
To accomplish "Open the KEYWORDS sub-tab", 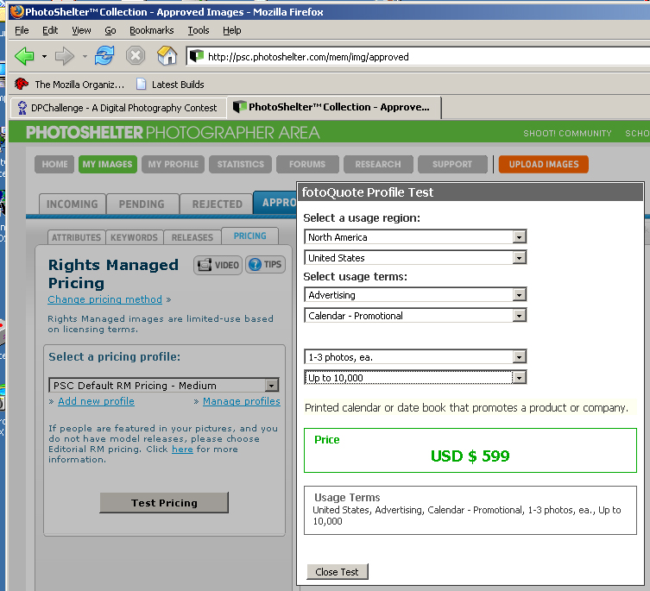I will pos(134,237).
